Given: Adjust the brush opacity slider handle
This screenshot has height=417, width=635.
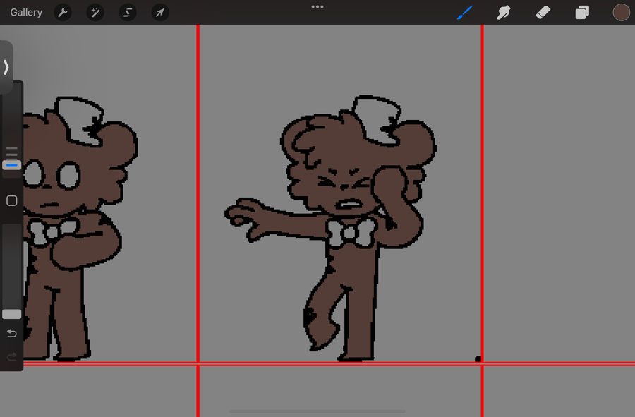Looking at the screenshot, I should pos(12,314).
